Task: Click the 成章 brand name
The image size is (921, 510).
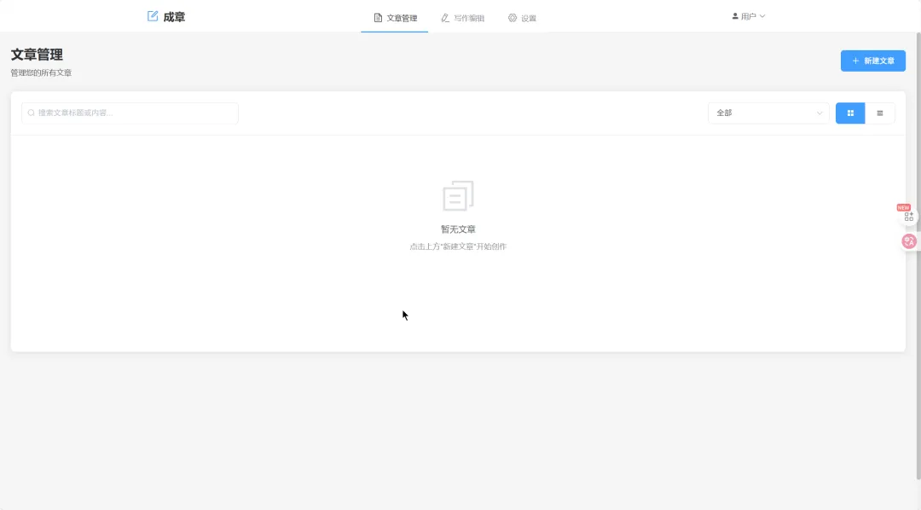Action: [174, 17]
